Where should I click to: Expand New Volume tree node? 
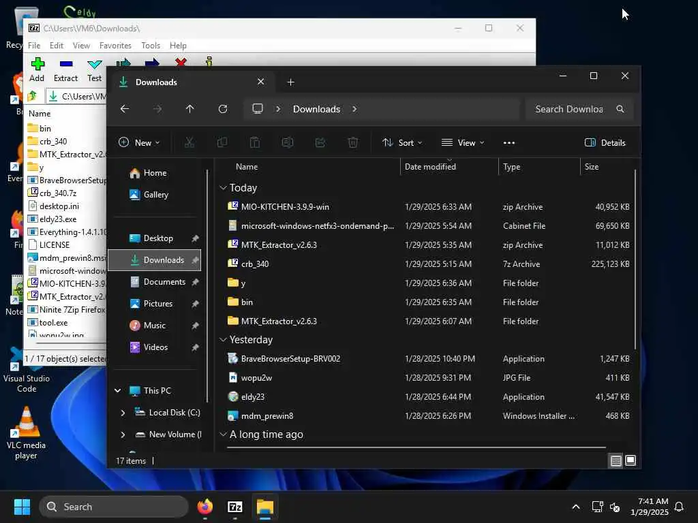tap(123, 434)
